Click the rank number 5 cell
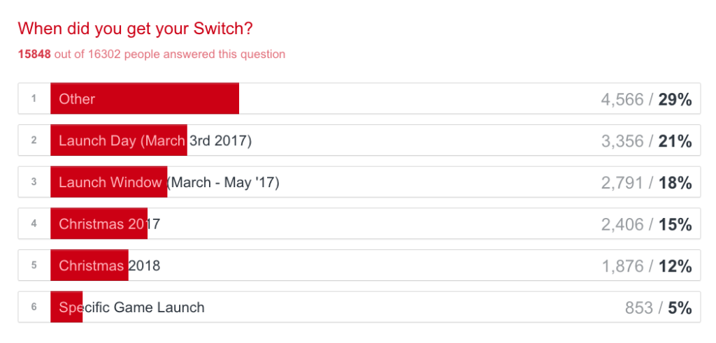Image resolution: width=716 pixels, height=343 pixels. (34, 266)
